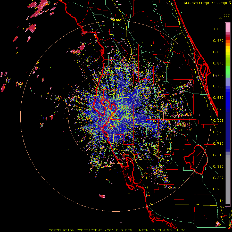Screen dimensions: 232x232
Task: Click the 0.840 color scale value
Action: [x=218, y=63]
